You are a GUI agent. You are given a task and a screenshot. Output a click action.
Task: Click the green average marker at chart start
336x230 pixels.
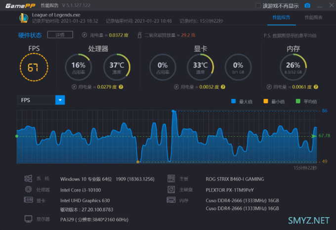[17, 136]
